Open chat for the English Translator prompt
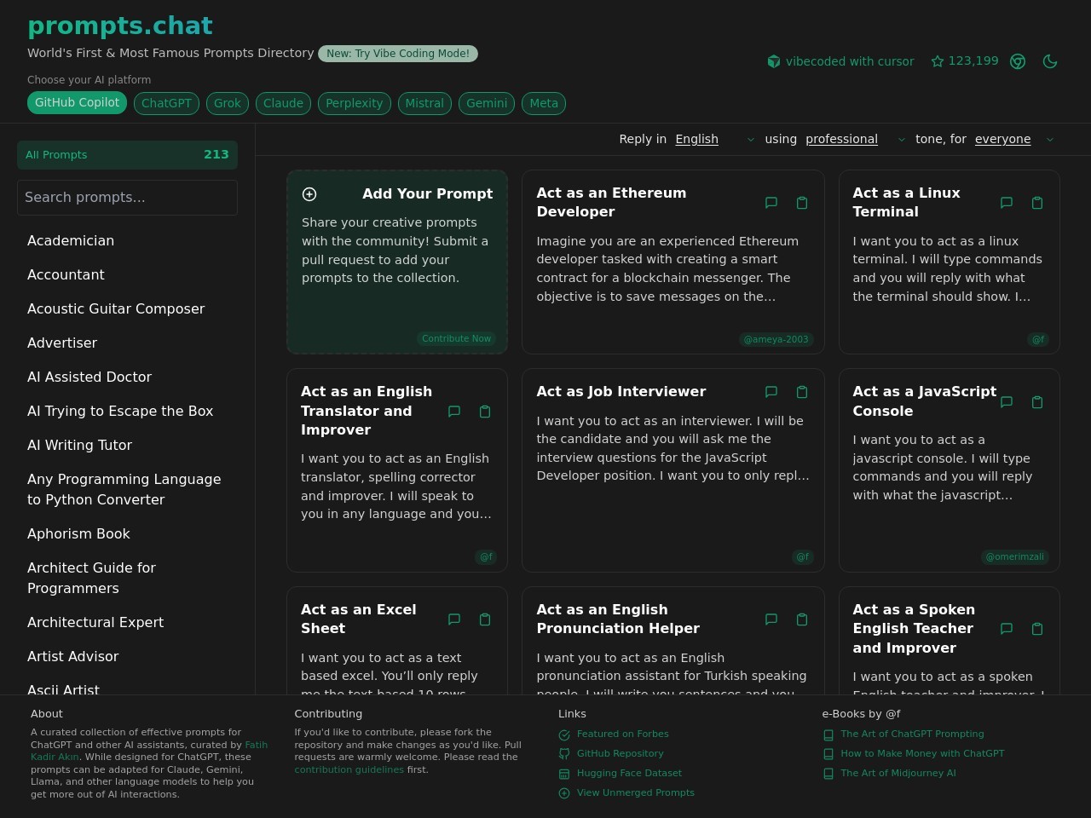 (x=453, y=412)
